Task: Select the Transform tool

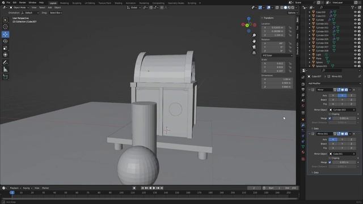Action: [5, 55]
